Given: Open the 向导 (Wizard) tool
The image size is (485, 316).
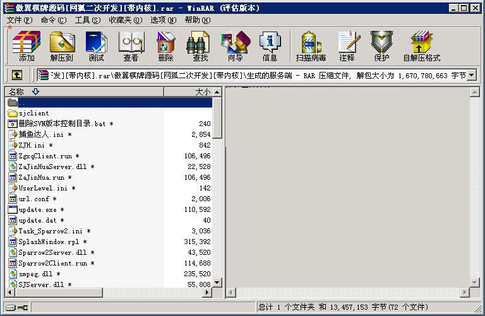Looking at the screenshot, I should pos(235,47).
